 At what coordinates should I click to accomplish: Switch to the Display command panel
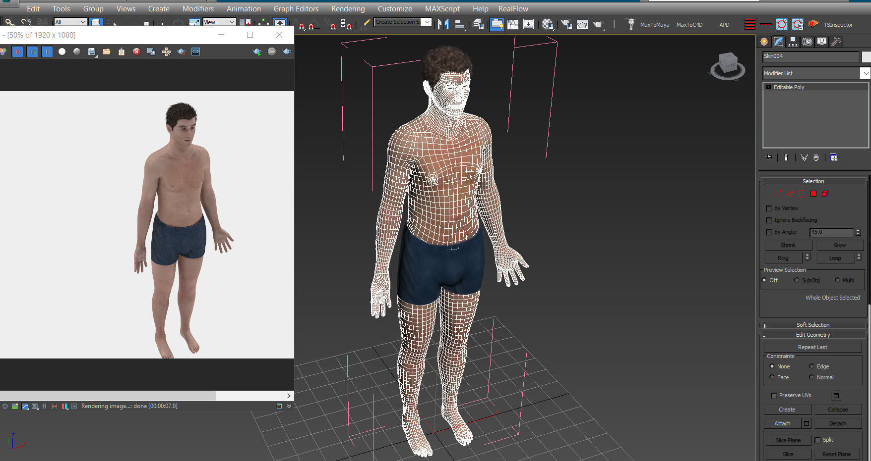822,42
